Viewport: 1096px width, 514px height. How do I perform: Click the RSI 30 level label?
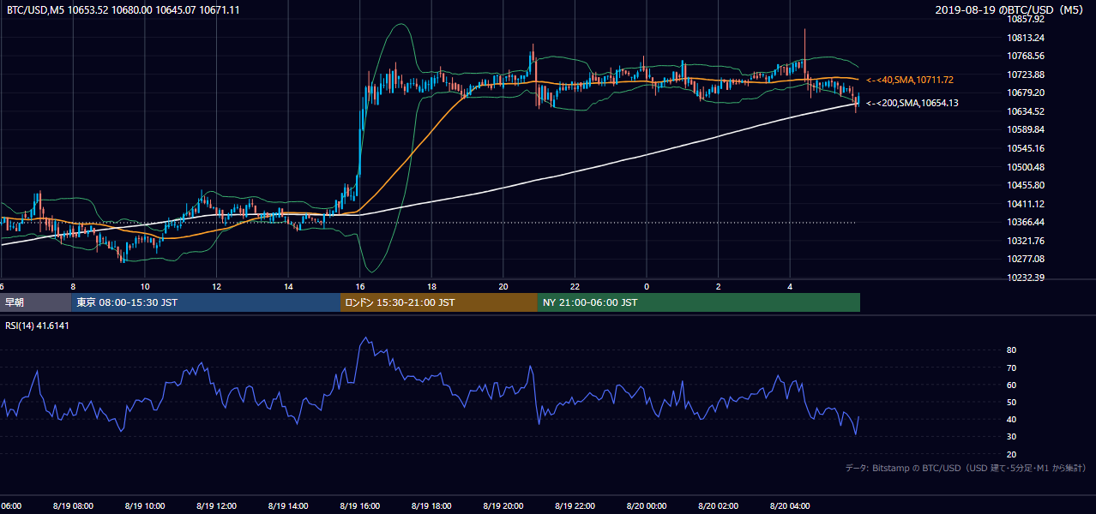click(1011, 437)
